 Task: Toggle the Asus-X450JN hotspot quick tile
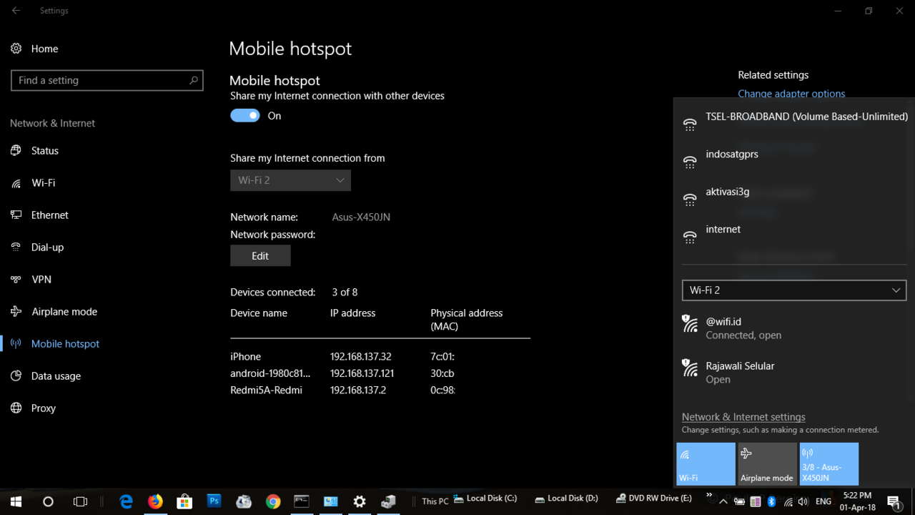[x=829, y=464]
